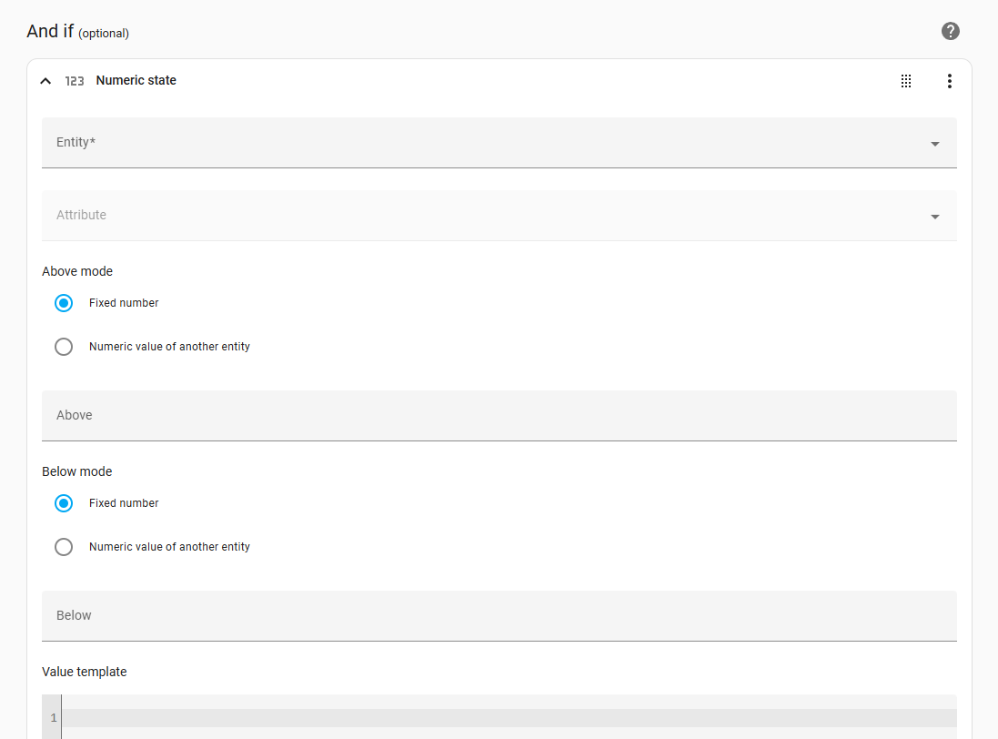Open the three-dot overflow menu
This screenshot has width=998, height=739.
[x=949, y=81]
